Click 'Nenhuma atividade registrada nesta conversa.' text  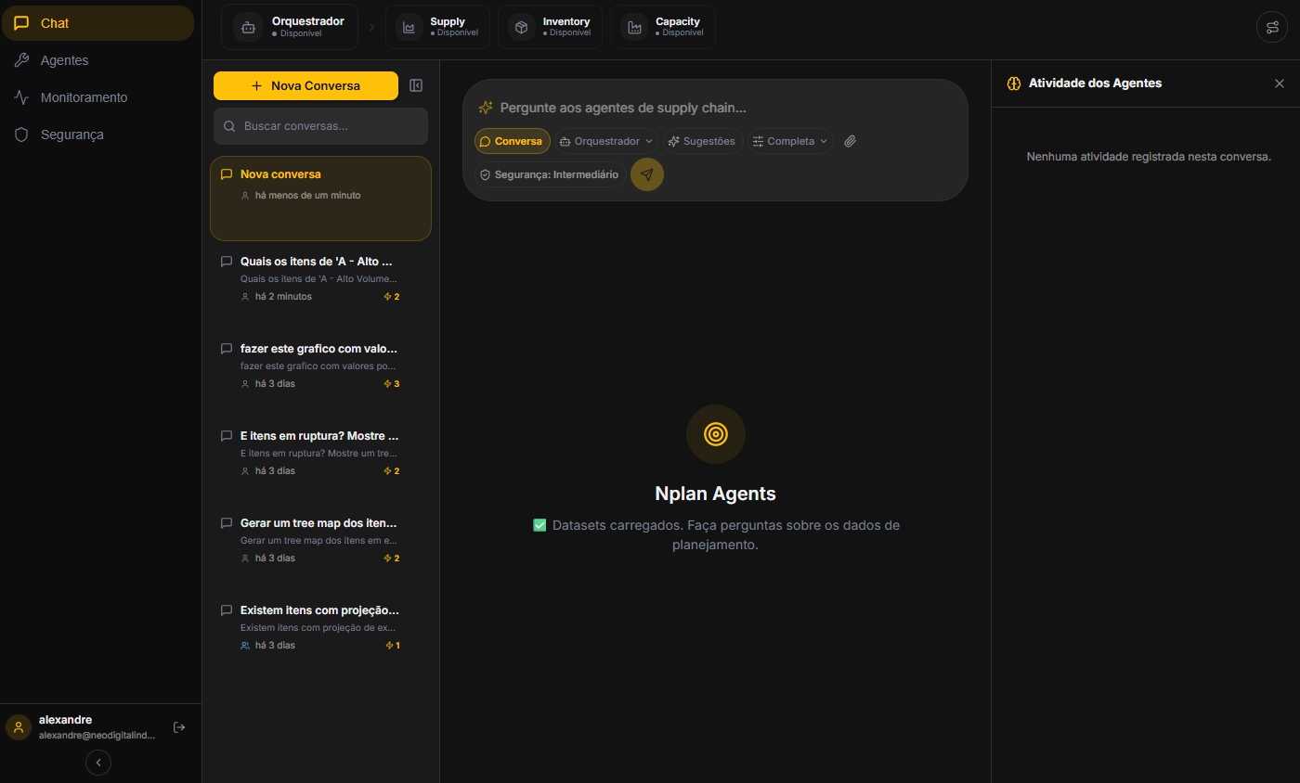[x=1149, y=157]
